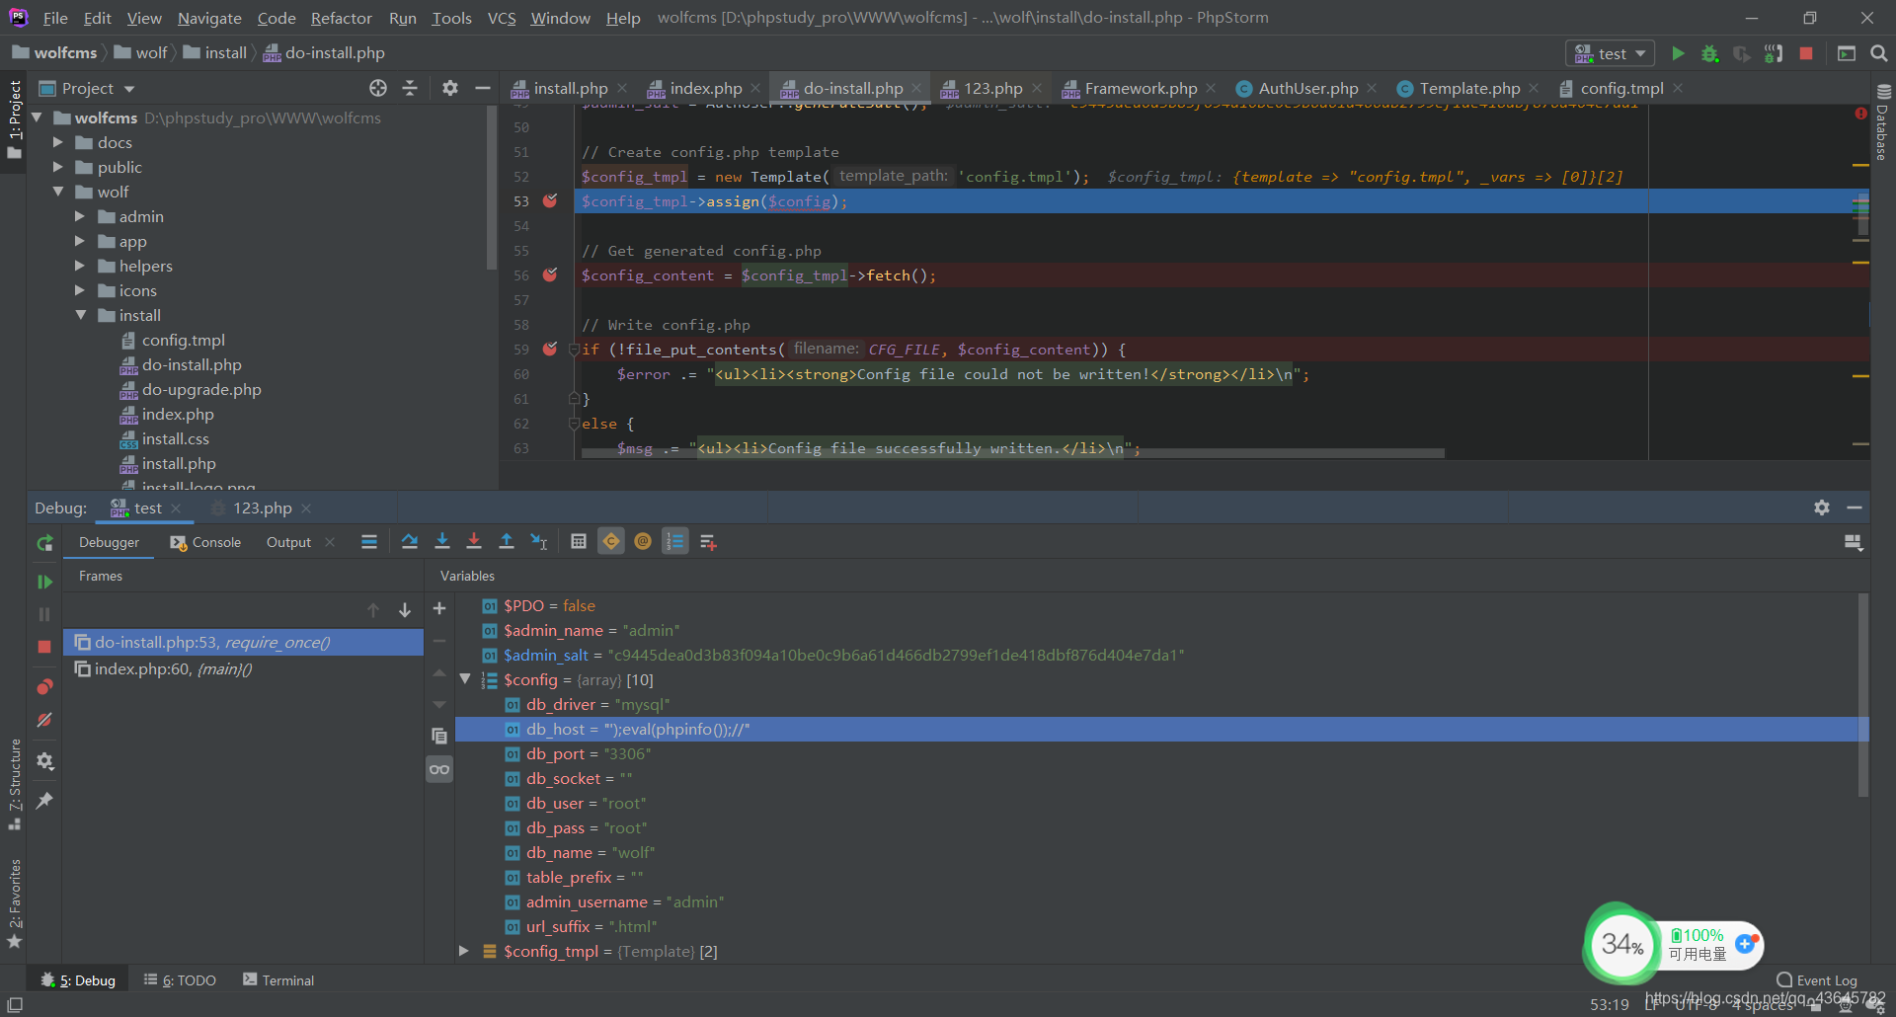Rerun the debug session
1896x1017 pixels.
[x=44, y=542]
